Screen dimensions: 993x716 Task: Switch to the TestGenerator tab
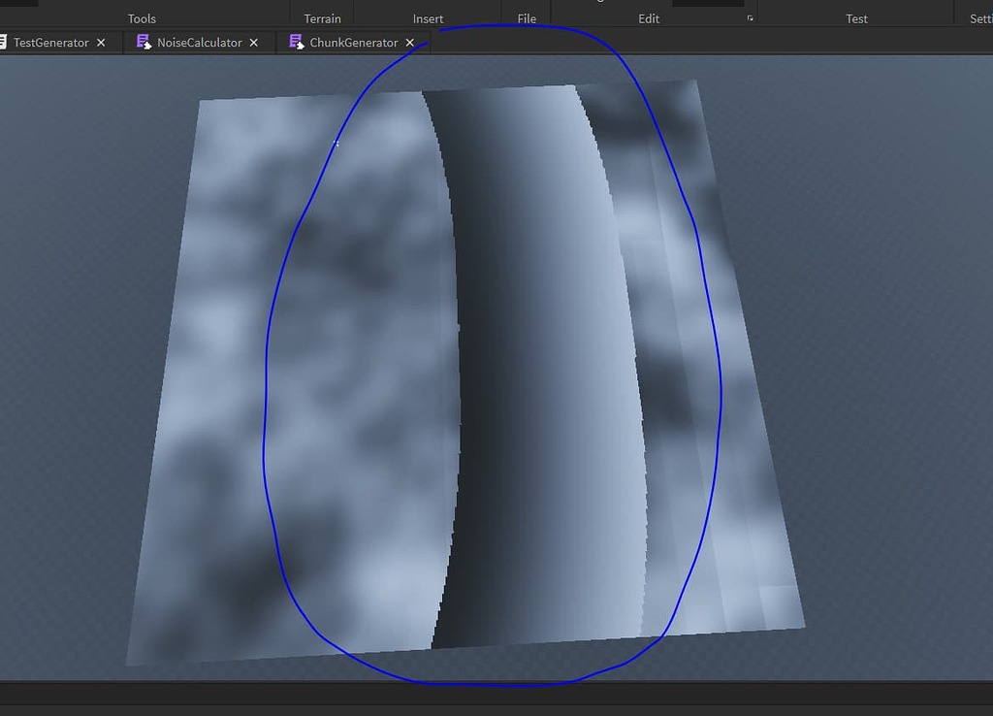53,42
